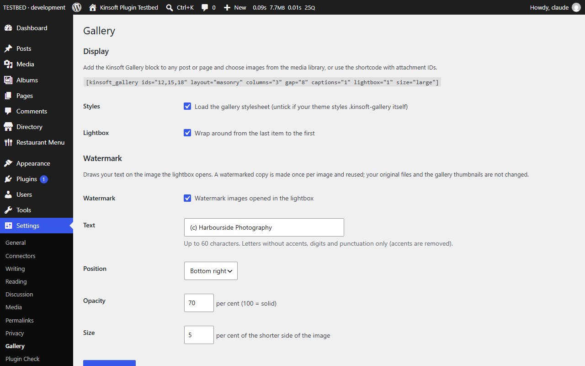Image resolution: width=585 pixels, height=366 pixels.
Task: Click the Size number field
Action: (x=199, y=335)
